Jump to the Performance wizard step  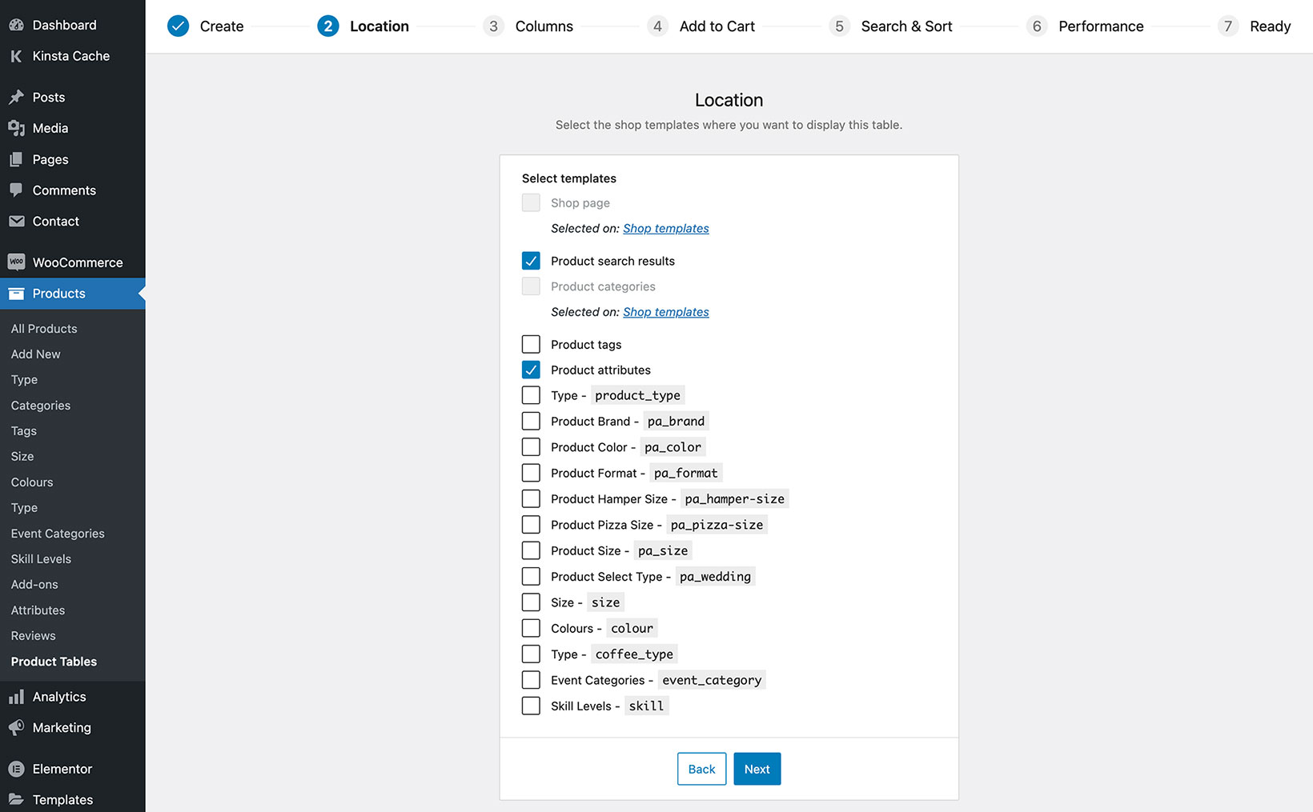(1100, 26)
